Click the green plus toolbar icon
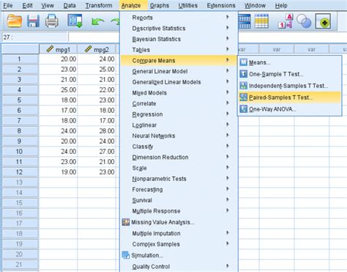 point(323,21)
